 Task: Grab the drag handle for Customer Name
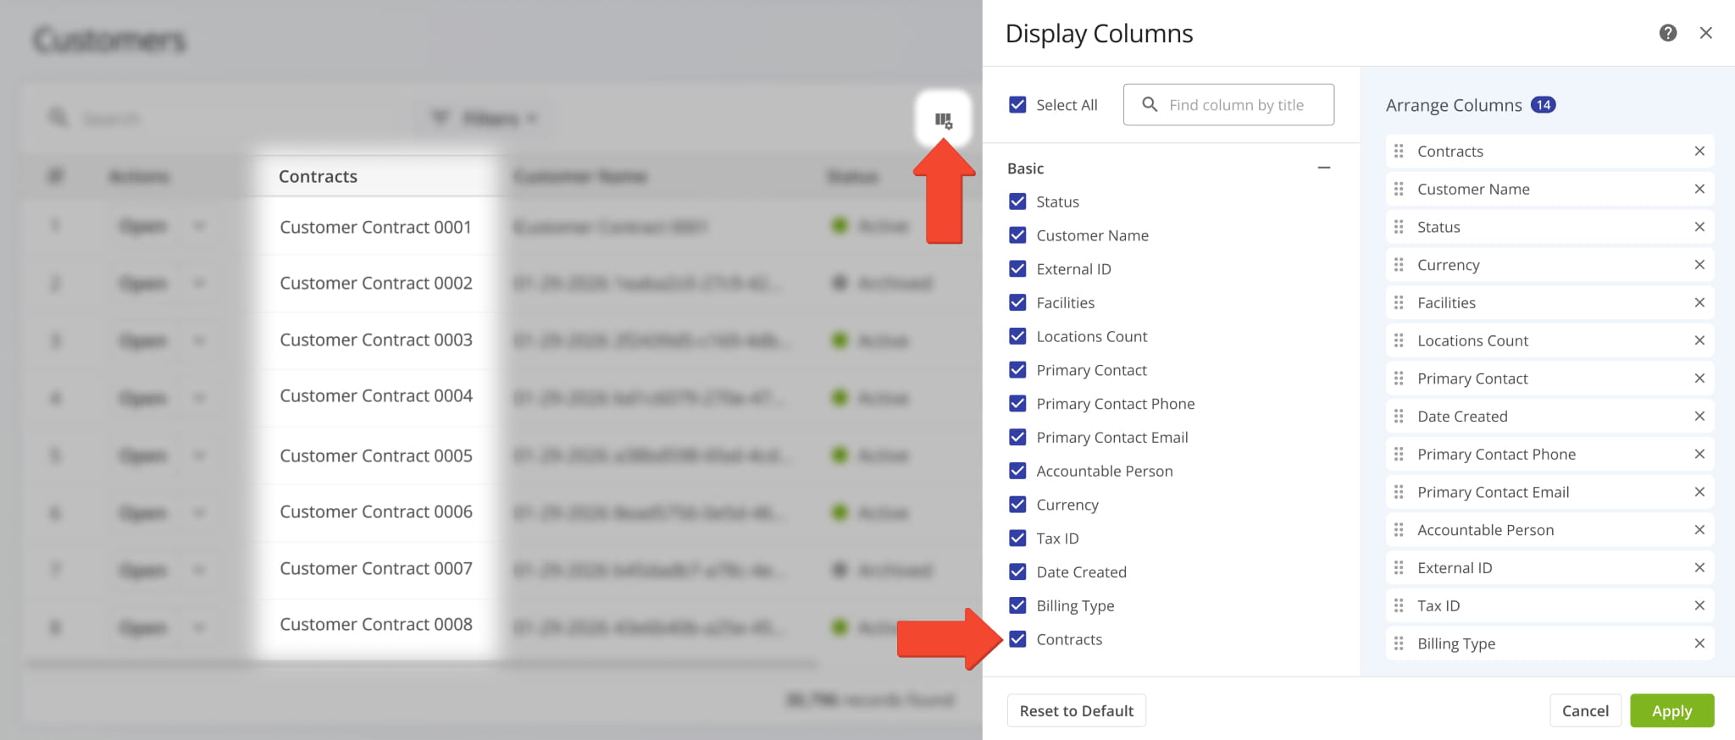point(1399,189)
